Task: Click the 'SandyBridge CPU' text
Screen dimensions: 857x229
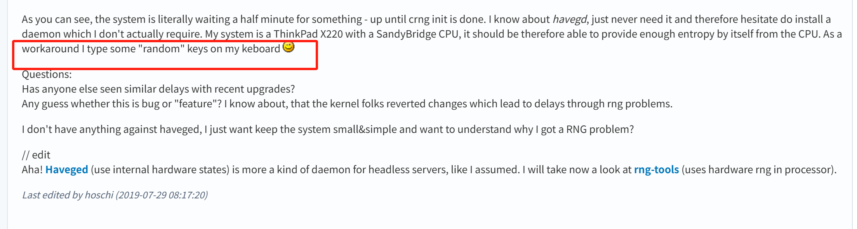Action: pyautogui.click(x=418, y=34)
